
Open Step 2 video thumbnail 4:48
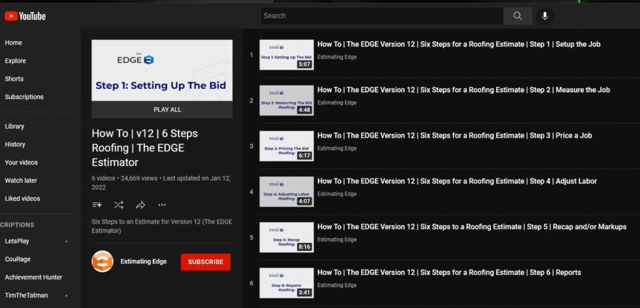[x=287, y=101]
